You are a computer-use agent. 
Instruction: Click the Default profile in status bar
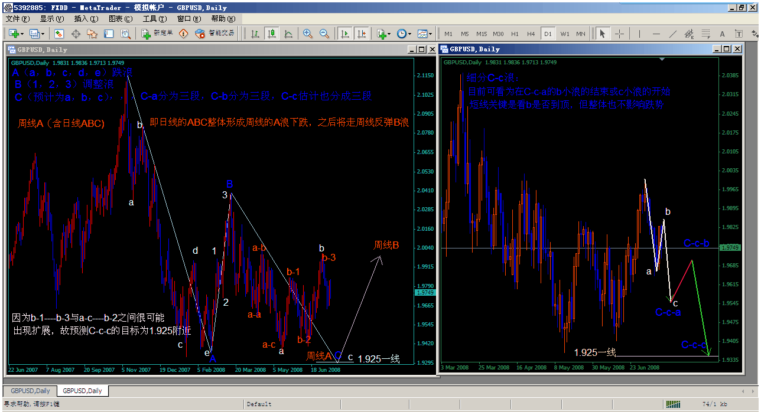click(259, 404)
